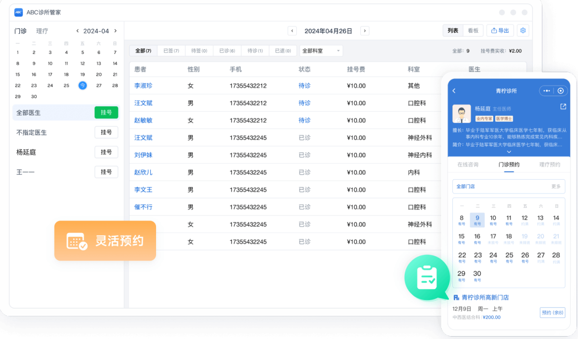This screenshot has width=578, height=339.
Task: Open patient link 李淑珍
Action: pos(143,86)
